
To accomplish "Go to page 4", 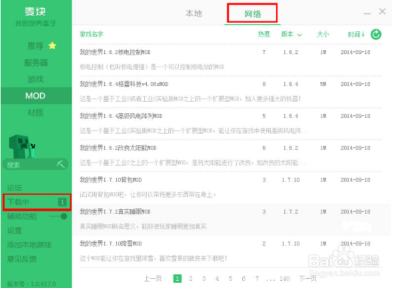I will 217,278.
